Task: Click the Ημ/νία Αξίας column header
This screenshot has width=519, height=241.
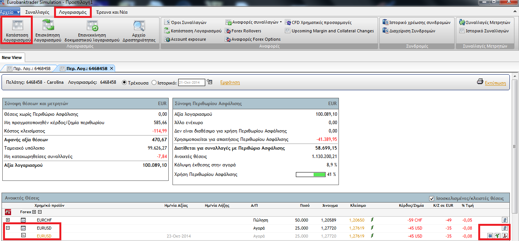Action: [176, 205]
